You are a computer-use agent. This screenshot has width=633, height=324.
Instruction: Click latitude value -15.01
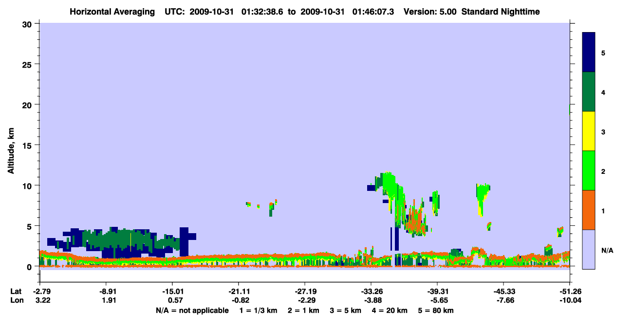coord(172,291)
